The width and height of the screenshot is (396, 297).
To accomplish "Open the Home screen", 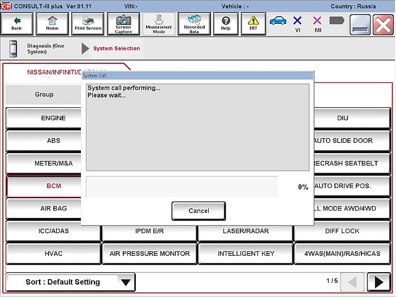I will point(52,24).
